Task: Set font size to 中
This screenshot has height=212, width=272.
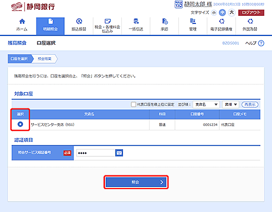Action: pos(222,13)
